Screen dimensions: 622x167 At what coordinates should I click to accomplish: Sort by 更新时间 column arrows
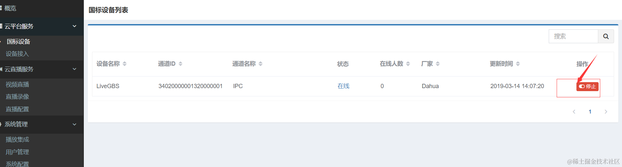(518, 64)
